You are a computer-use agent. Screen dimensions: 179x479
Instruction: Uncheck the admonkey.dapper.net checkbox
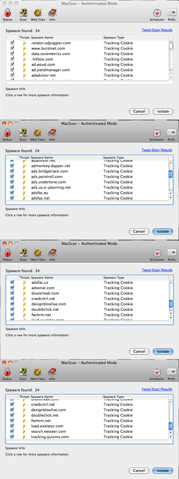click(x=12, y=165)
